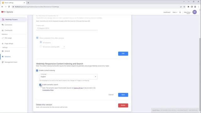Toggle Enable content indexing checkbox
The width and height of the screenshot is (201, 113).
[37, 70]
